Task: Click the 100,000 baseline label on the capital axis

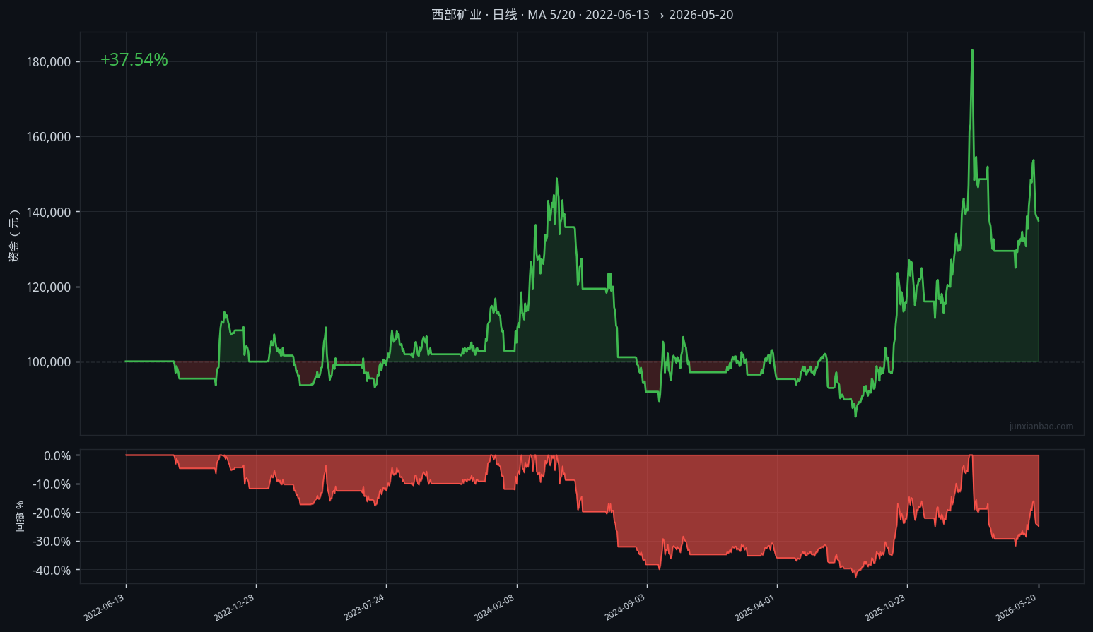Action: click(49, 362)
